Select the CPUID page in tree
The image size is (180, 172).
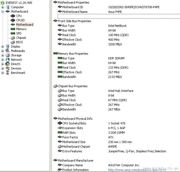[x=20, y=20]
